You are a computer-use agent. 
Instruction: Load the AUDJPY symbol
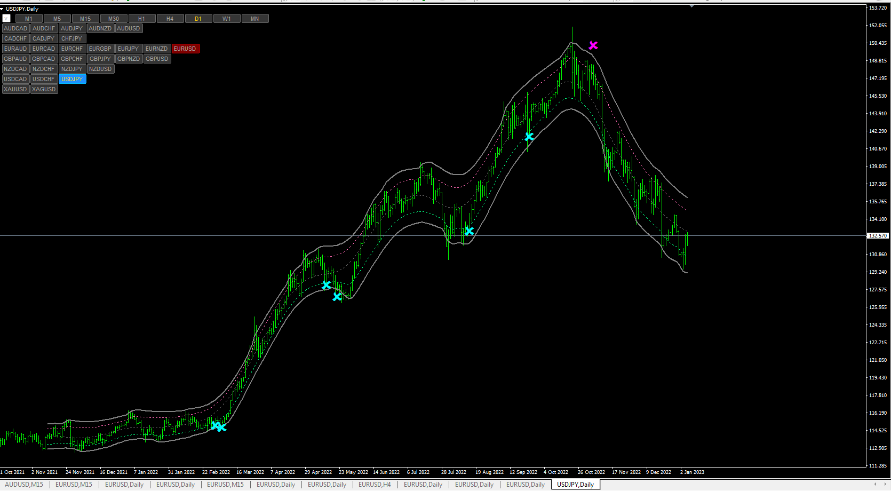pos(72,28)
